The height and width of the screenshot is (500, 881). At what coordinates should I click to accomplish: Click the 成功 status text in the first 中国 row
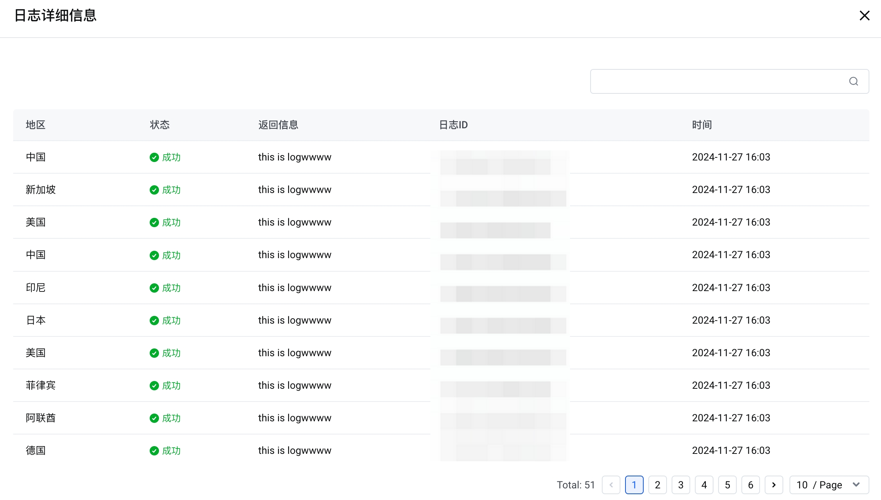coord(171,157)
